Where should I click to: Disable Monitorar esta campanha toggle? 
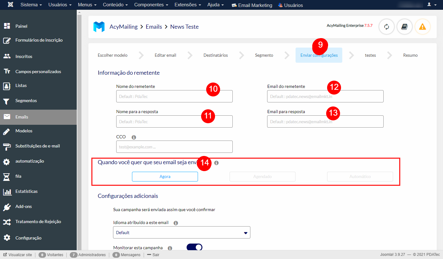click(194, 247)
